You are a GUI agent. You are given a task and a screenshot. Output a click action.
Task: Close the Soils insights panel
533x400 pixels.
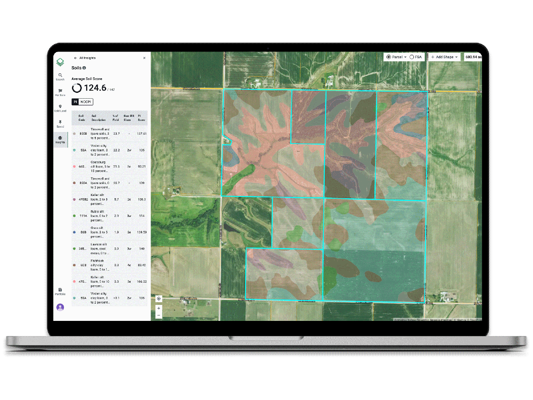[144, 58]
